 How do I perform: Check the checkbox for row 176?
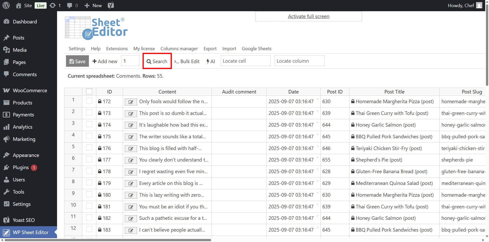[x=89, y=148]
